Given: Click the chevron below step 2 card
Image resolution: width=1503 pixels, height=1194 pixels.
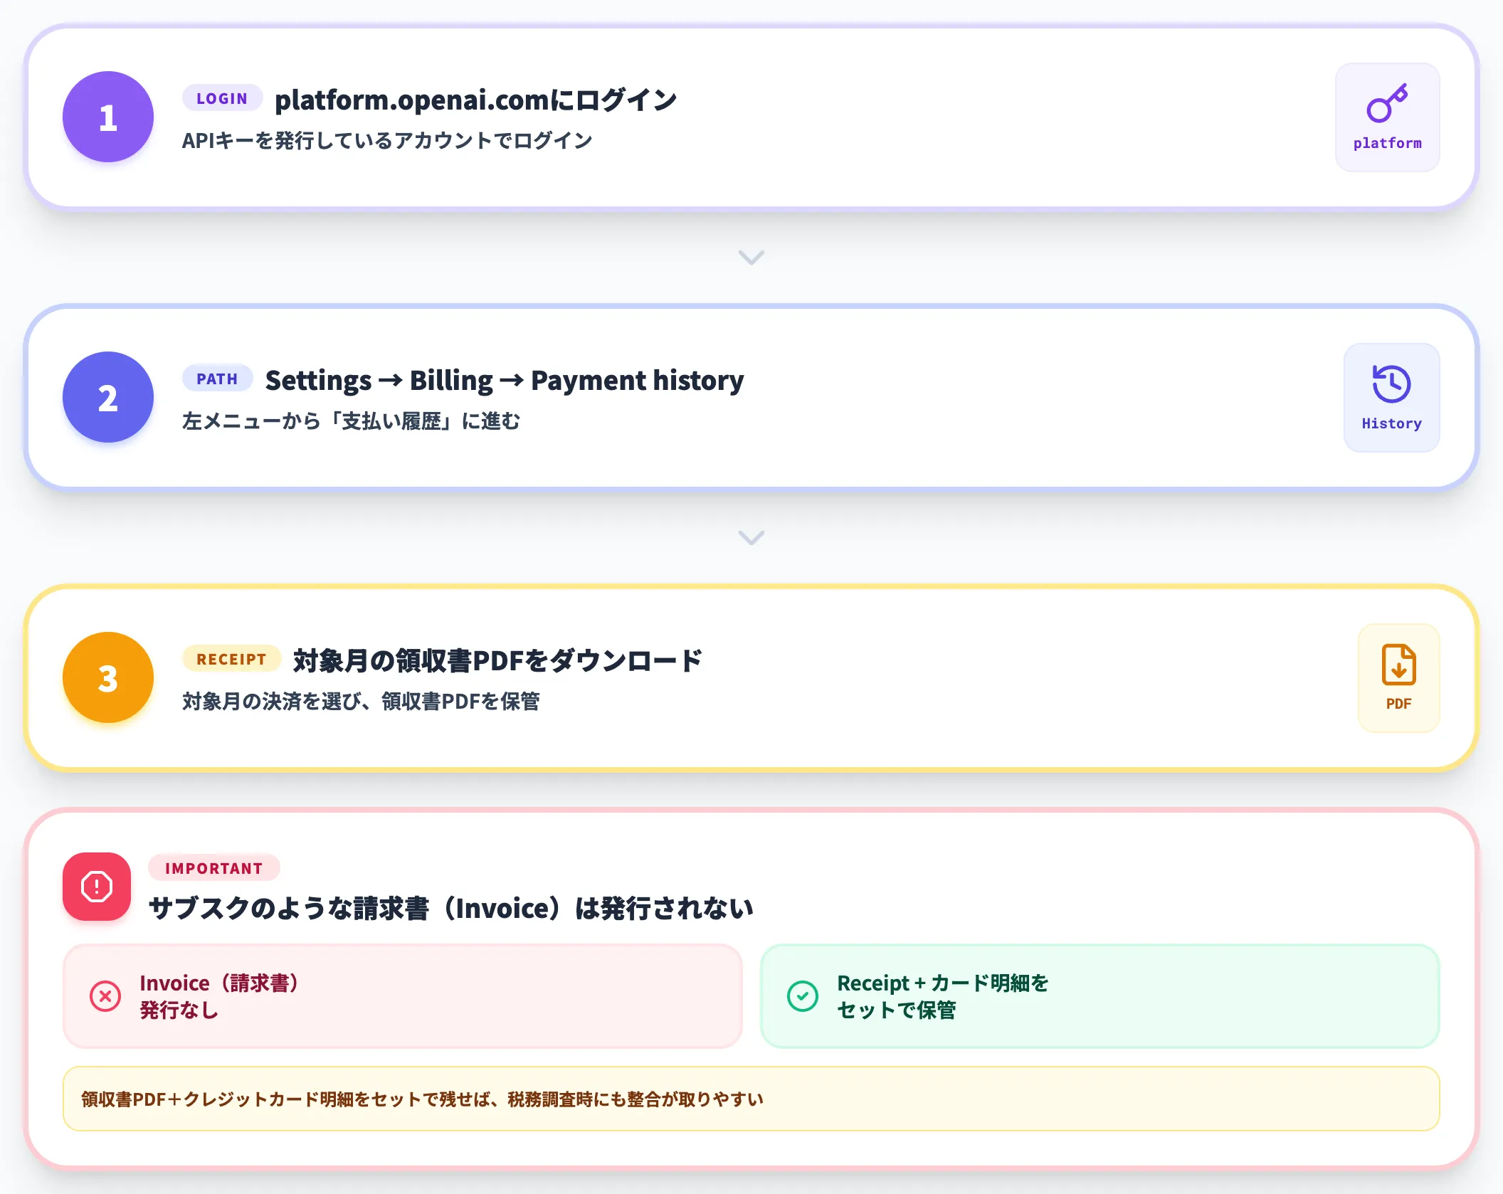Looking at the screenshot, I should (x=751, y=537).
